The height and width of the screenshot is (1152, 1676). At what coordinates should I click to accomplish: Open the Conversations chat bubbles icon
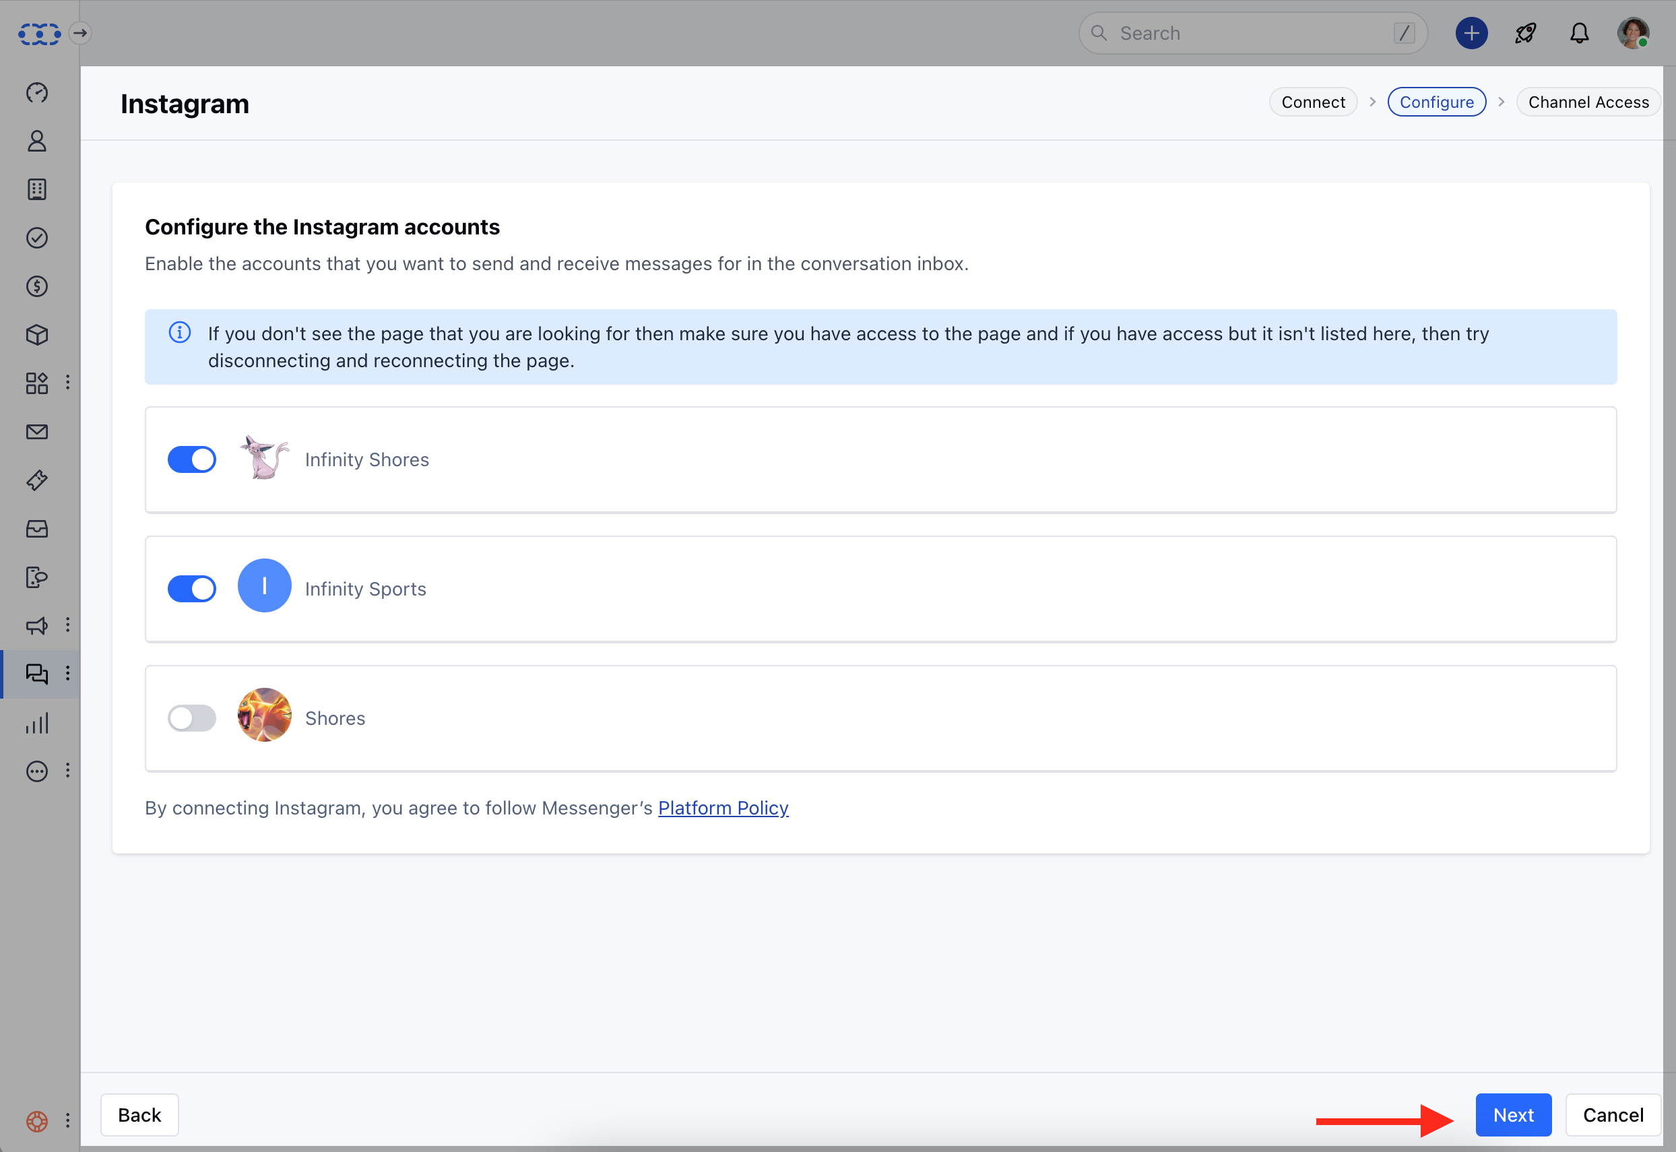[x=37, y=674]
